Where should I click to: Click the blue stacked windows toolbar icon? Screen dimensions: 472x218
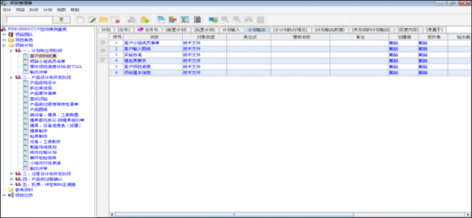(161, 19)
